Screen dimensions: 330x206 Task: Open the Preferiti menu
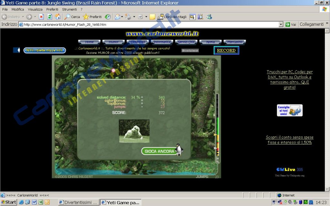pyautogui.click(x=52, y=9)
